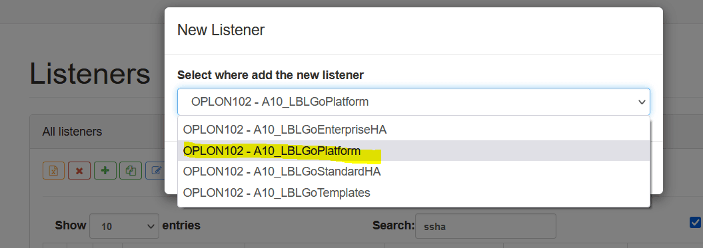Open the Show 10 entries dropdown
The width and height of the screenshot is (703, 248).
pyautogui.click(x=124, y=226)
